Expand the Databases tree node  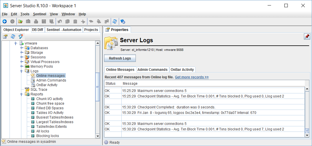tap(22, 48)
